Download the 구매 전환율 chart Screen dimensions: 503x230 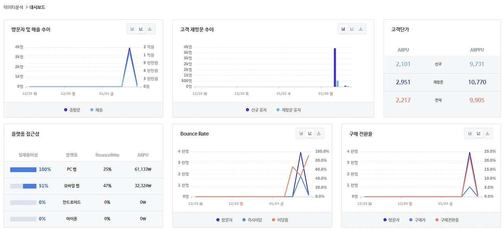coord(487,133)
